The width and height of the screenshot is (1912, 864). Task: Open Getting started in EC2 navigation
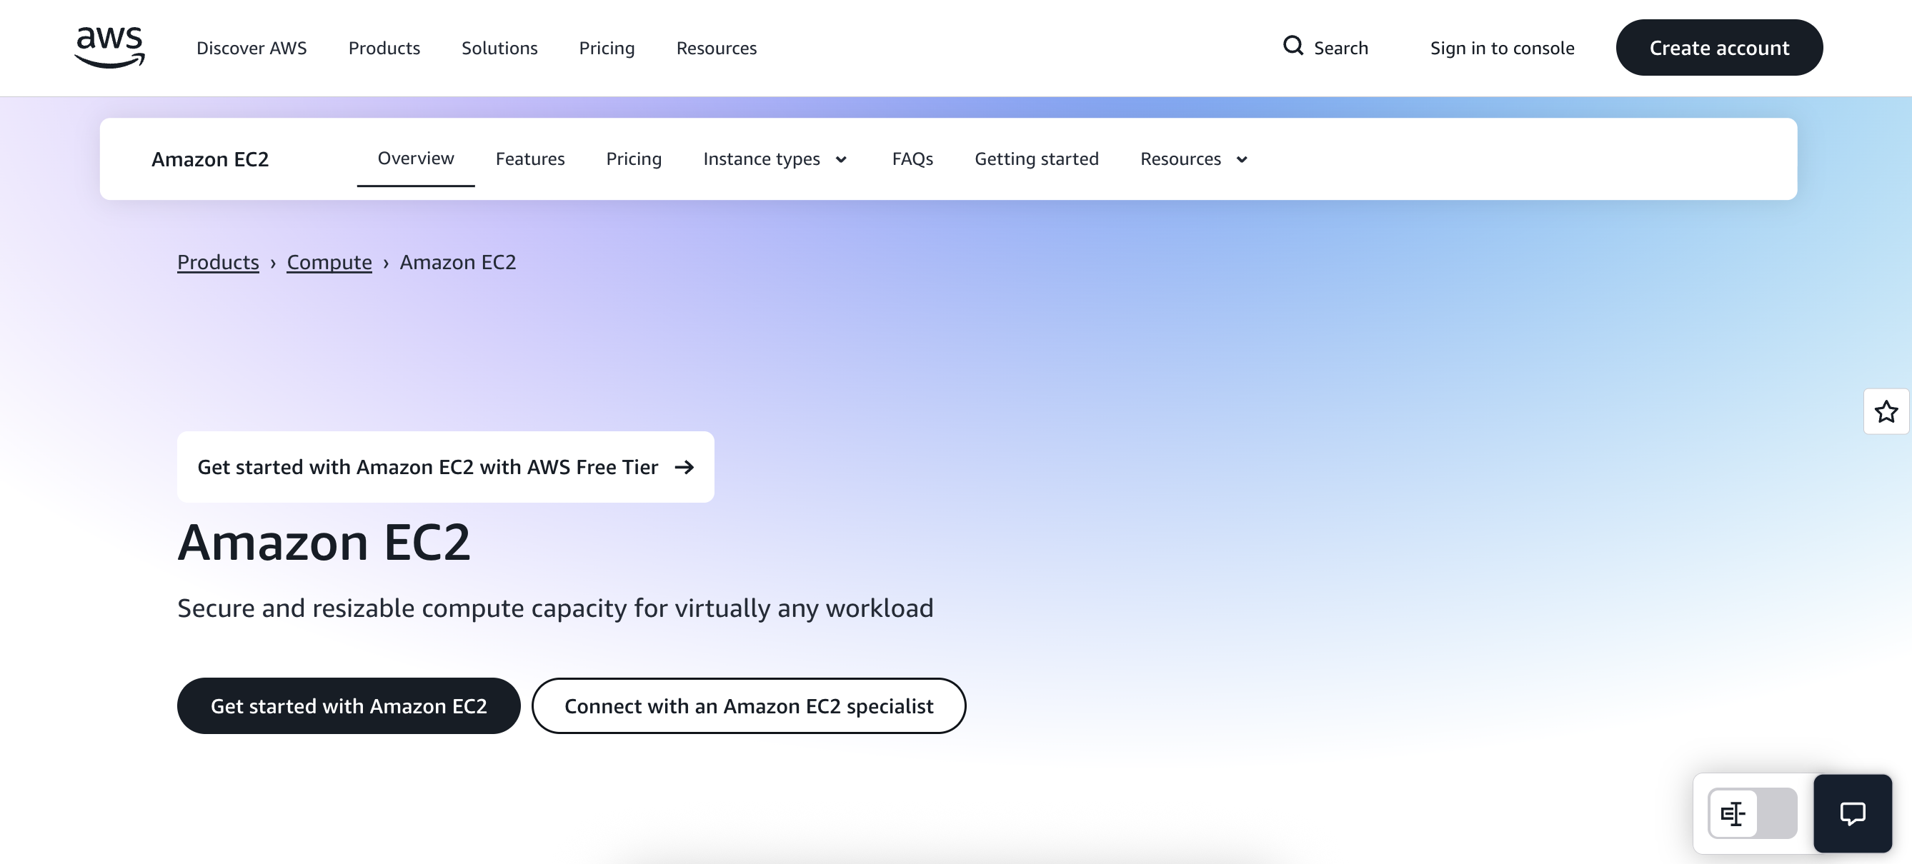pos(1036,159)
